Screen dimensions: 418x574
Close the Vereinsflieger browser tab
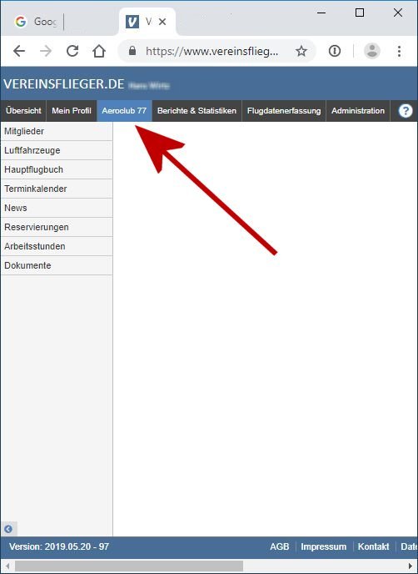point(162,22)
